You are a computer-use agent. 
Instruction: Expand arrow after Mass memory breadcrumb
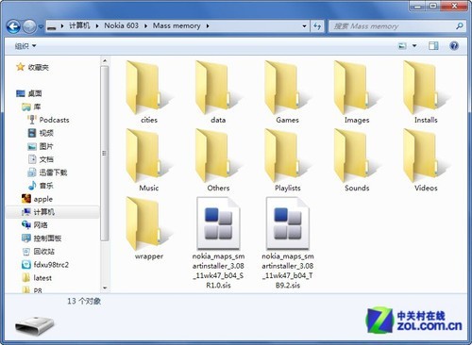click(x=208, y=26)
